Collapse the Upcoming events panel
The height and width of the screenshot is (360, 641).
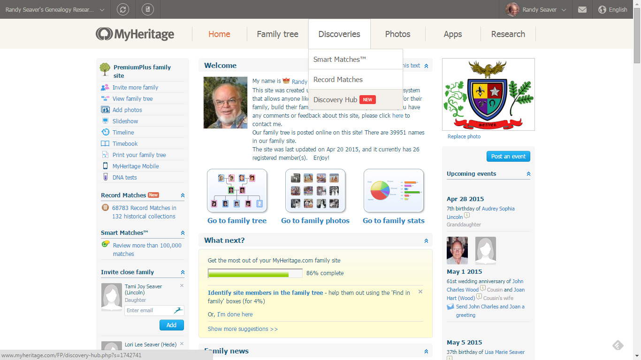tap(528, 174)
